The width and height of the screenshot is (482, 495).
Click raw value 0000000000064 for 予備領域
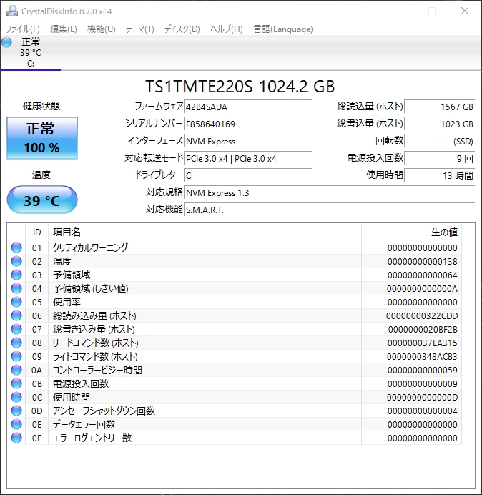[x=423, y=275]
